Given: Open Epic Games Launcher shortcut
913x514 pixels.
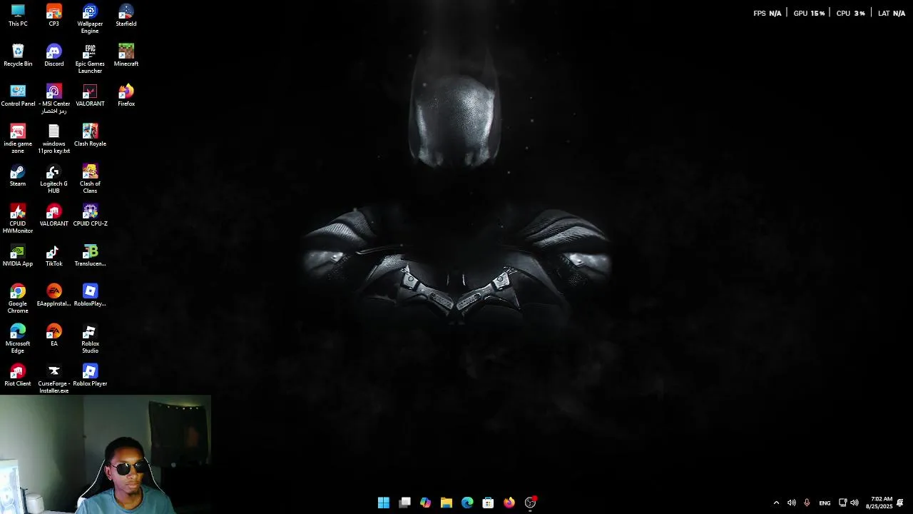Looking at the screenshot, I should [x=90, y=59].
